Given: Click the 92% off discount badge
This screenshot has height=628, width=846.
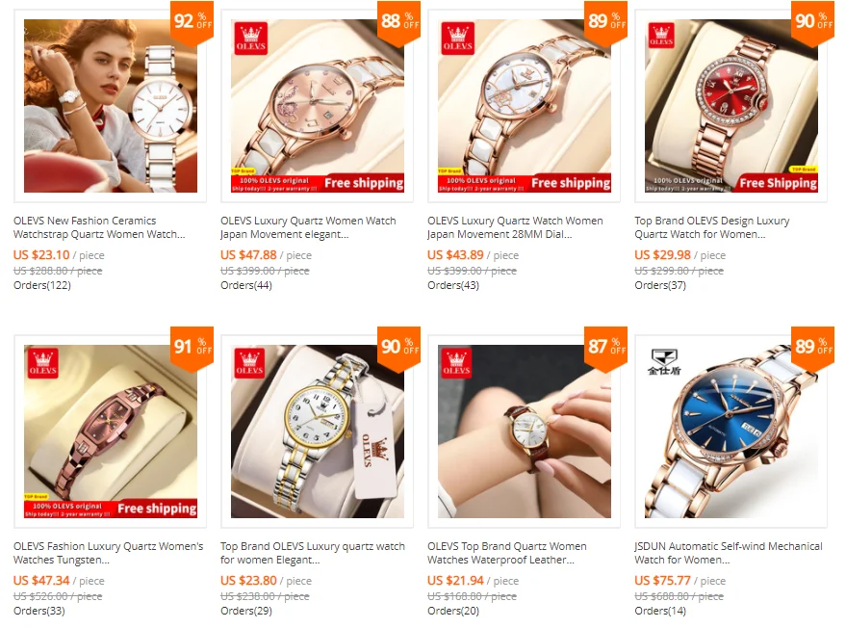Looking at the screenshot, I should pyautogui.click(x=192, y=24).
